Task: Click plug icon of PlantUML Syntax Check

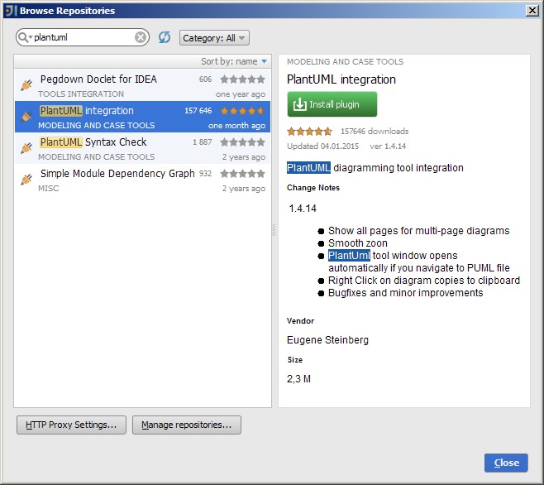Action: click(26, 148)
